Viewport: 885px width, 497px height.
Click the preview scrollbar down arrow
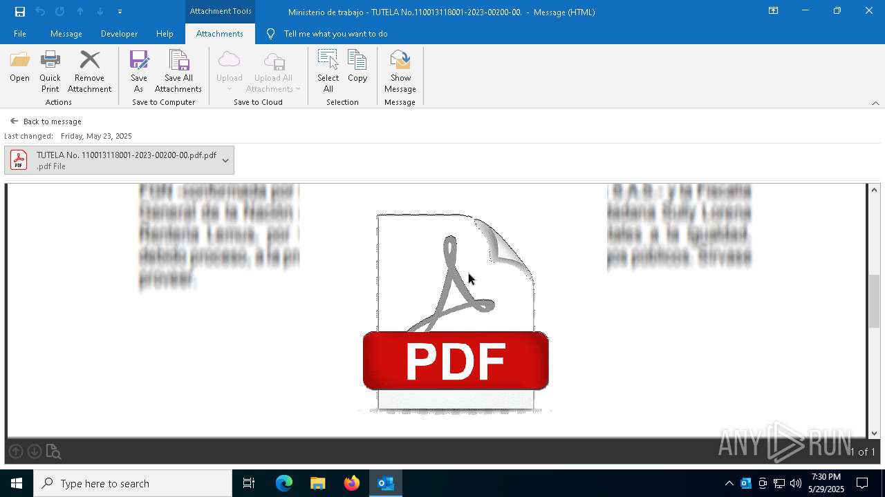pyautogui.click(x=875, y=433)
